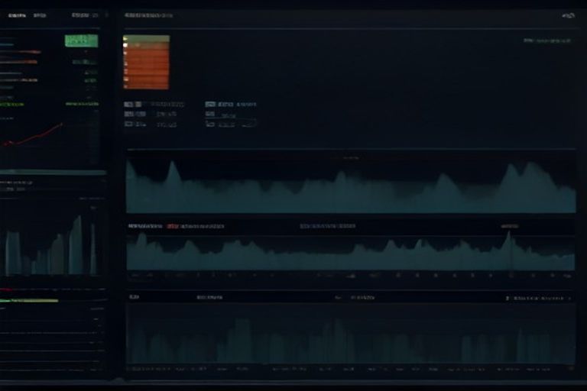
Task: Click the horizontal scrollbar below the red line chart
Action: click(54, 172)
